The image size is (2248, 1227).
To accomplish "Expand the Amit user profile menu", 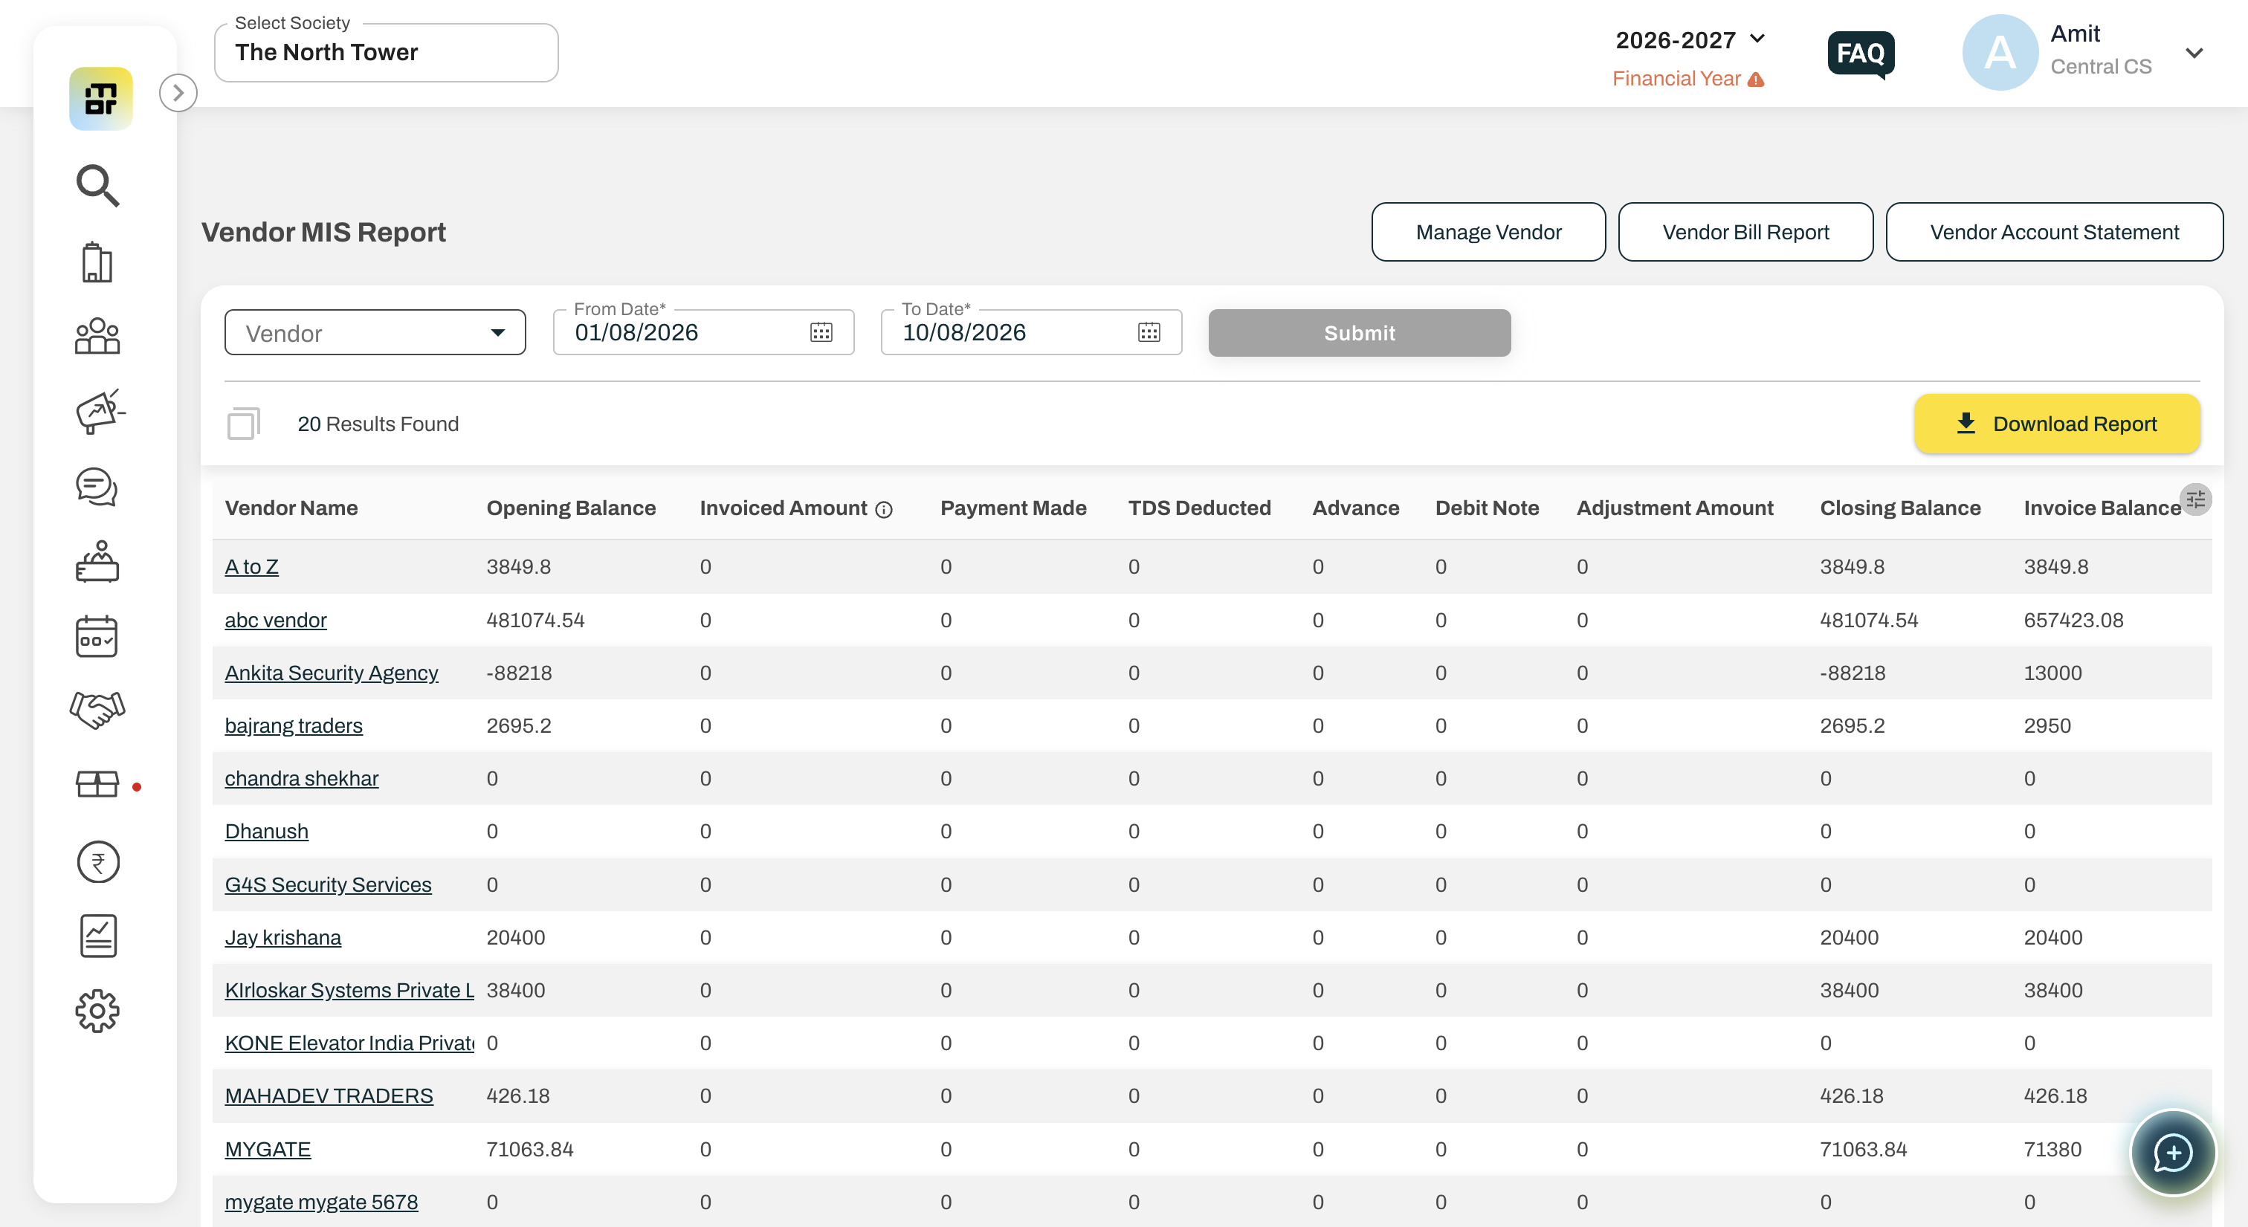I will click(x=2194, y=54).
